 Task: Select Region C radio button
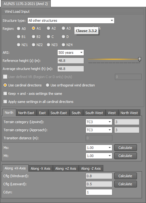[48, 37]
